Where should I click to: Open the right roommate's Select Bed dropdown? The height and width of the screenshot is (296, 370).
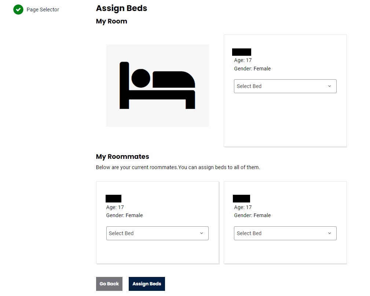[285, 233]
